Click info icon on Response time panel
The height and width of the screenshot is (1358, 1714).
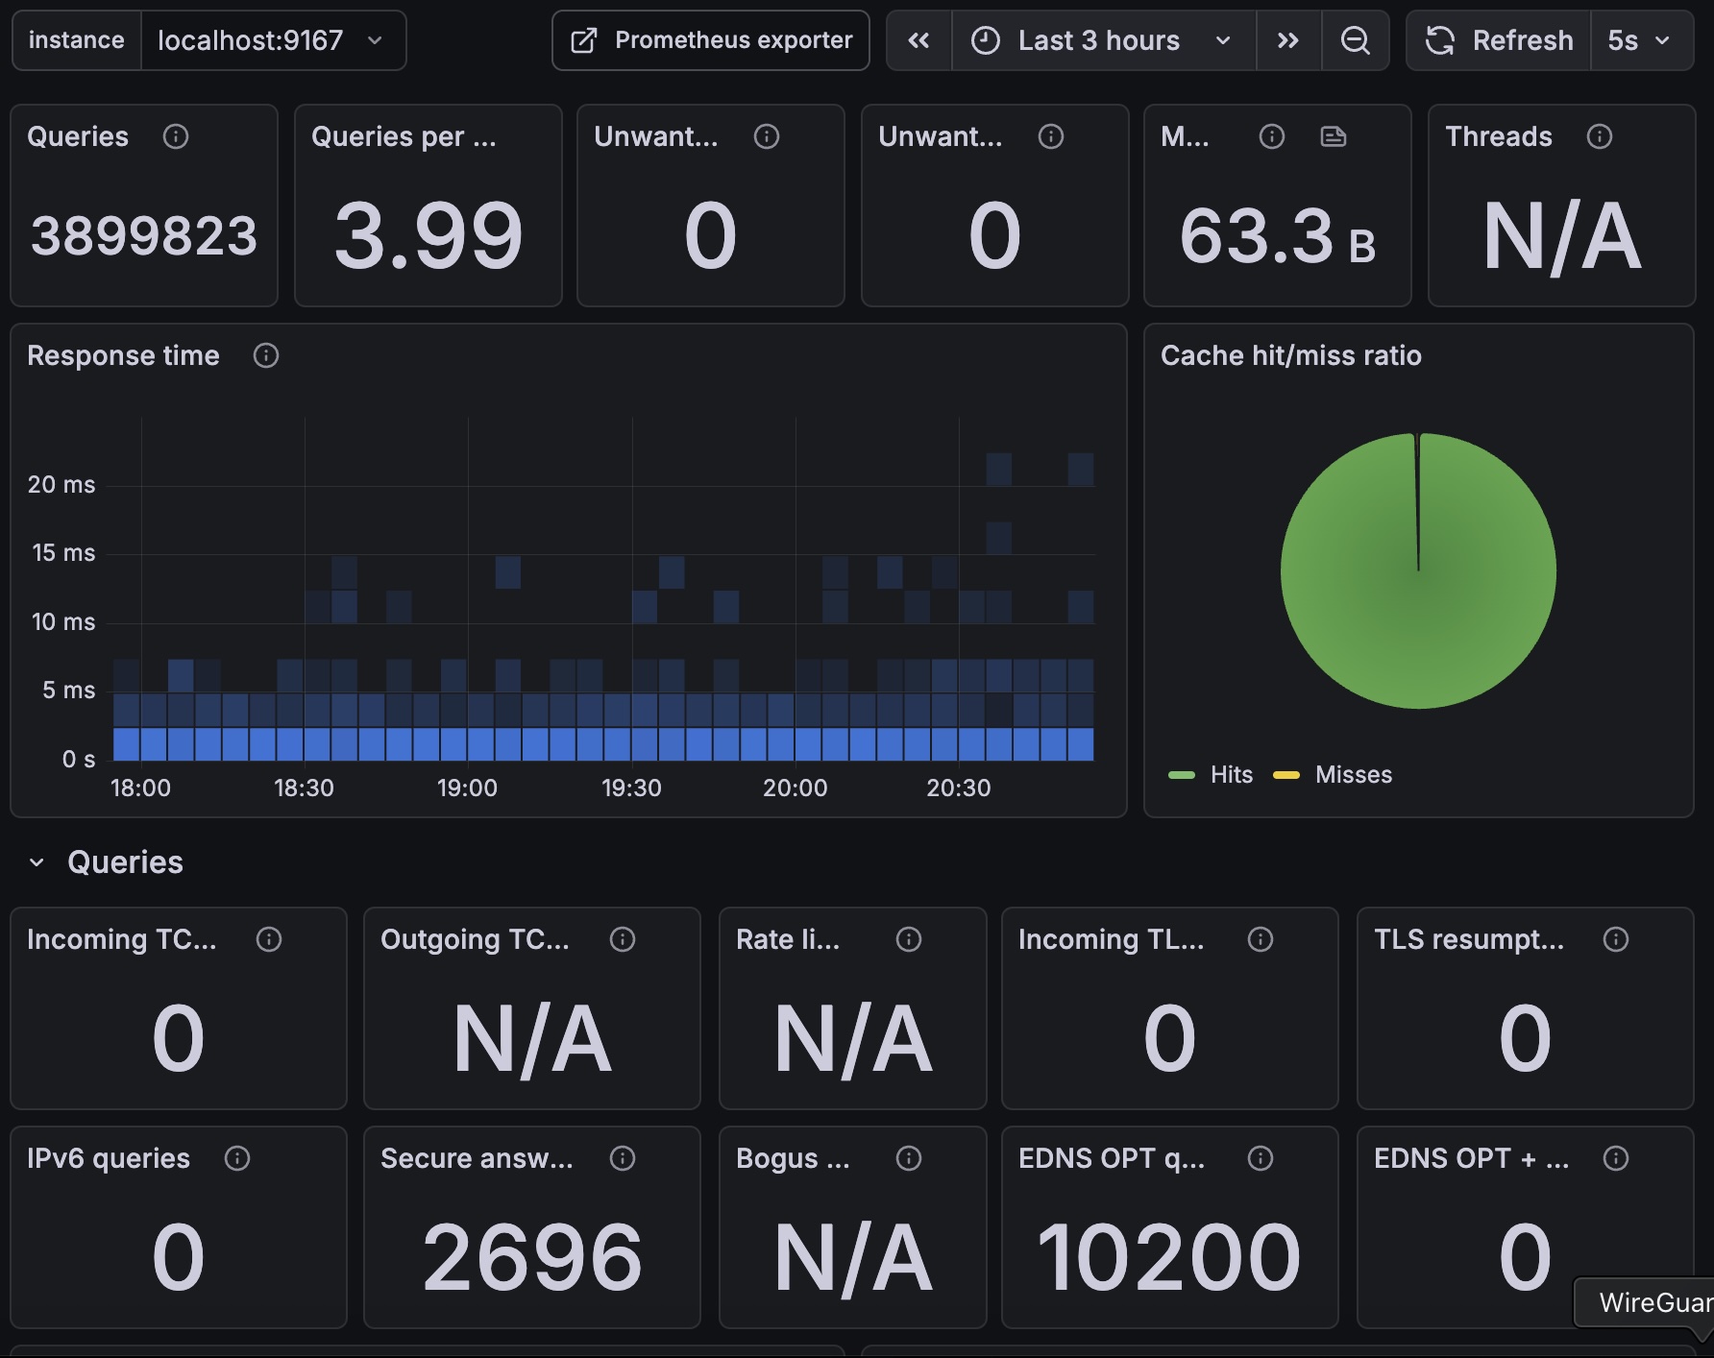pos(266,355)
